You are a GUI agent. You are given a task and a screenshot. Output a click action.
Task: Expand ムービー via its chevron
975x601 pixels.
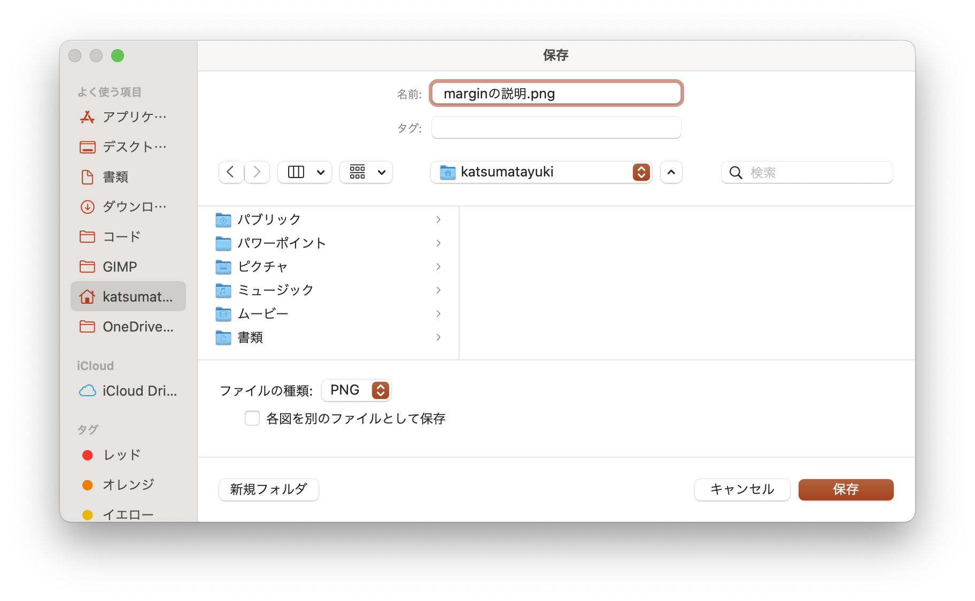point(438,314)
